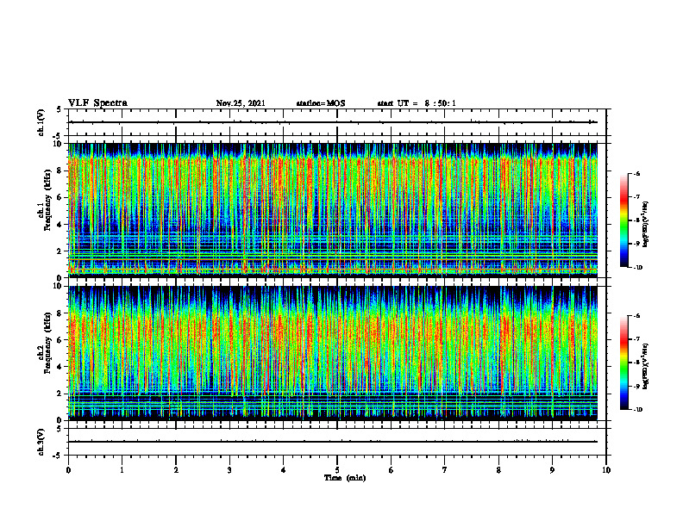Click the ch.1 frequency tick "4"
The image size is (683, 527).
[60, 225]
